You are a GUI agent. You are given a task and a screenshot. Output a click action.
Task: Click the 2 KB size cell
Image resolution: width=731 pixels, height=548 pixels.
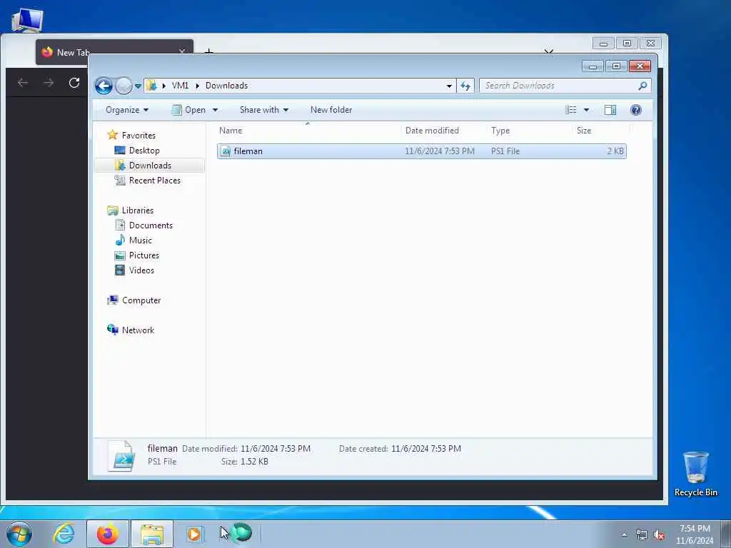point(615,151)
